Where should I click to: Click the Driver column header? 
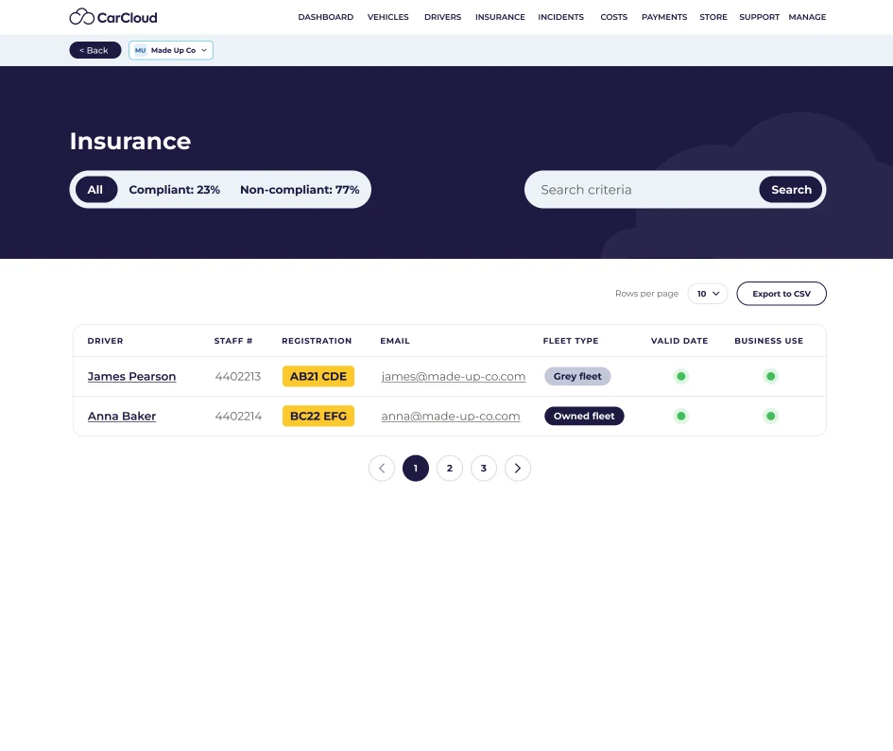[x=105, y=341]
